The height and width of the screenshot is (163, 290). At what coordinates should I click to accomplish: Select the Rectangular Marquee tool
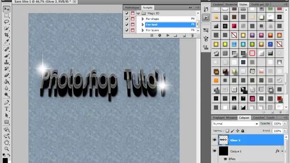pos(7,15)
